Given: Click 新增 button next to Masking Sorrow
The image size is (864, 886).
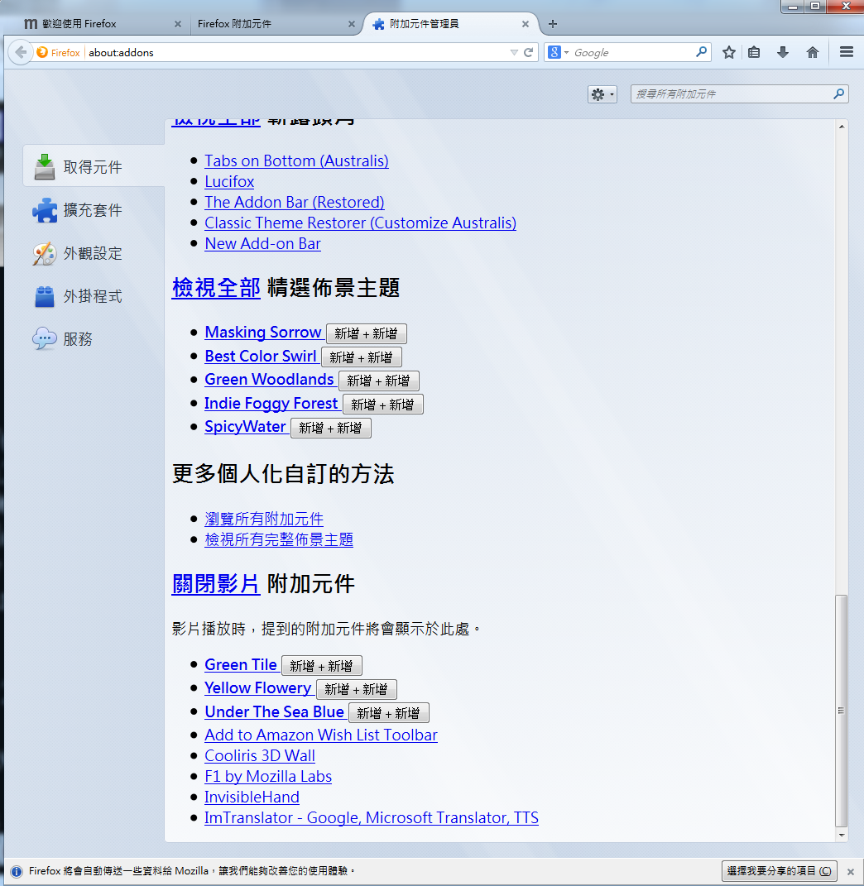Looking at the screenshot, I should [367, 333].
